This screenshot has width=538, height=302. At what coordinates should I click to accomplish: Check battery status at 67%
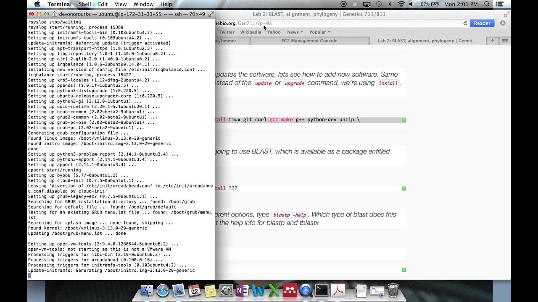coord(431,4)
